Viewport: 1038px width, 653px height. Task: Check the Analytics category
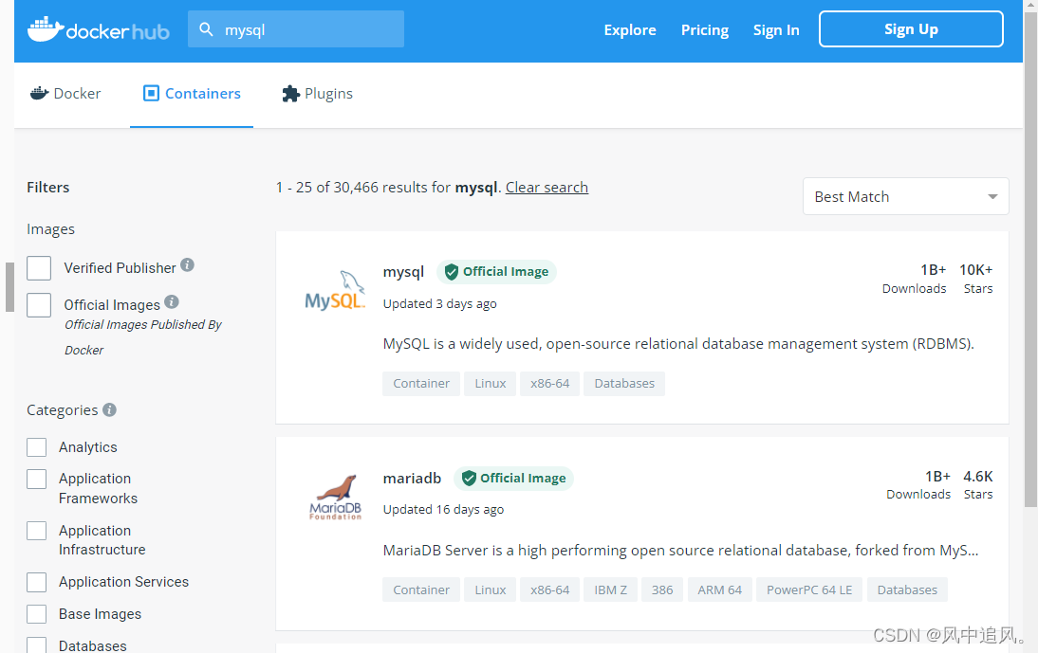36,447
